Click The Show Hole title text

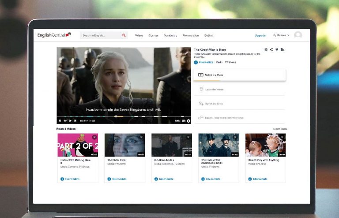click(117, 160)
